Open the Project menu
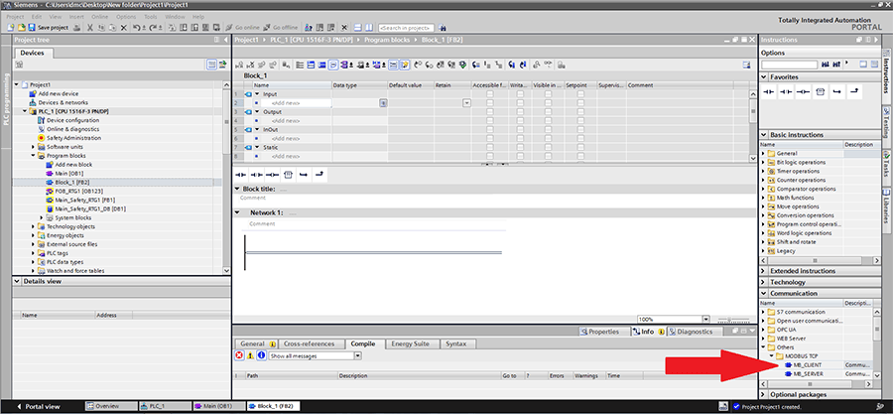This screenshot has height=414, width=893. tap(15, 17)
